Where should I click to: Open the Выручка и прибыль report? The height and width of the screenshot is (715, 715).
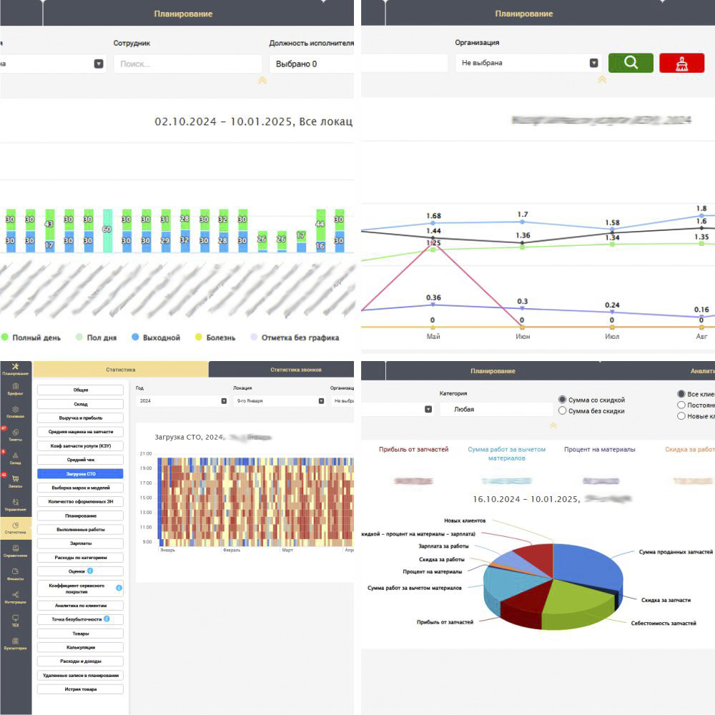pos(80,418)
